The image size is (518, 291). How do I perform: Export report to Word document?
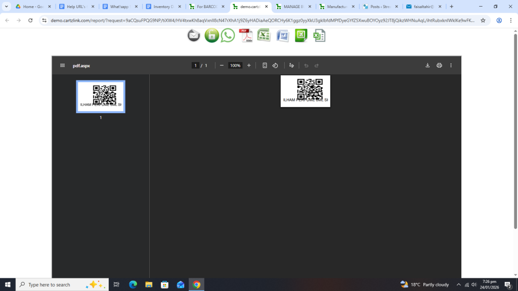[x=282, y=35]
